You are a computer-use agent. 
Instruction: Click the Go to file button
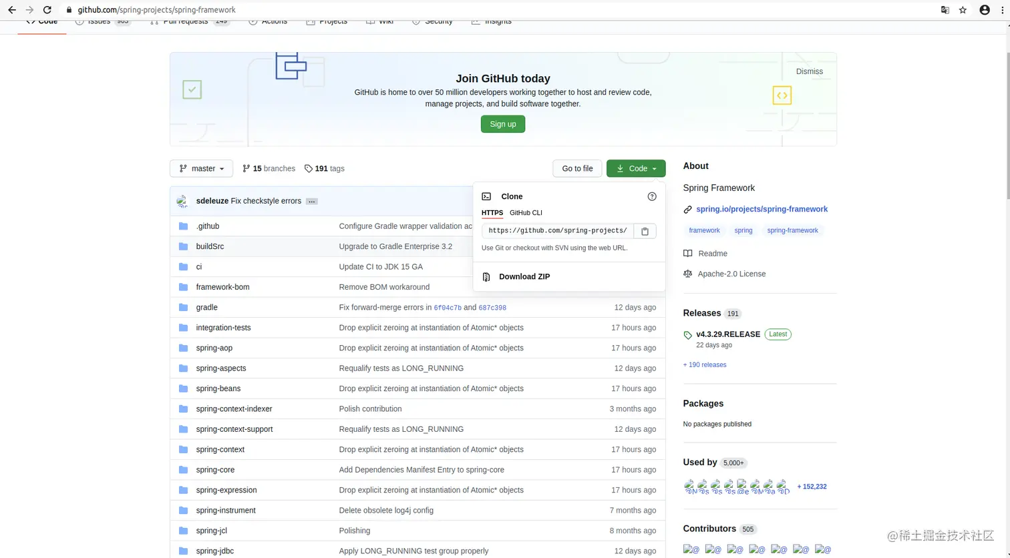[577, 168]
